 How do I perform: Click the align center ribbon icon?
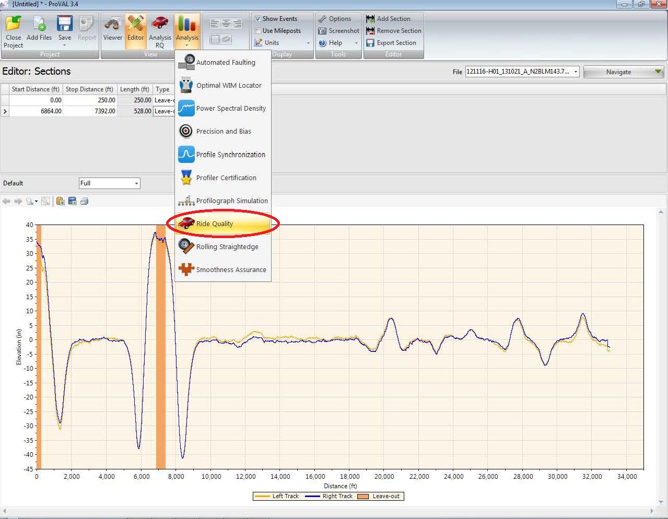tap(226, 23)
